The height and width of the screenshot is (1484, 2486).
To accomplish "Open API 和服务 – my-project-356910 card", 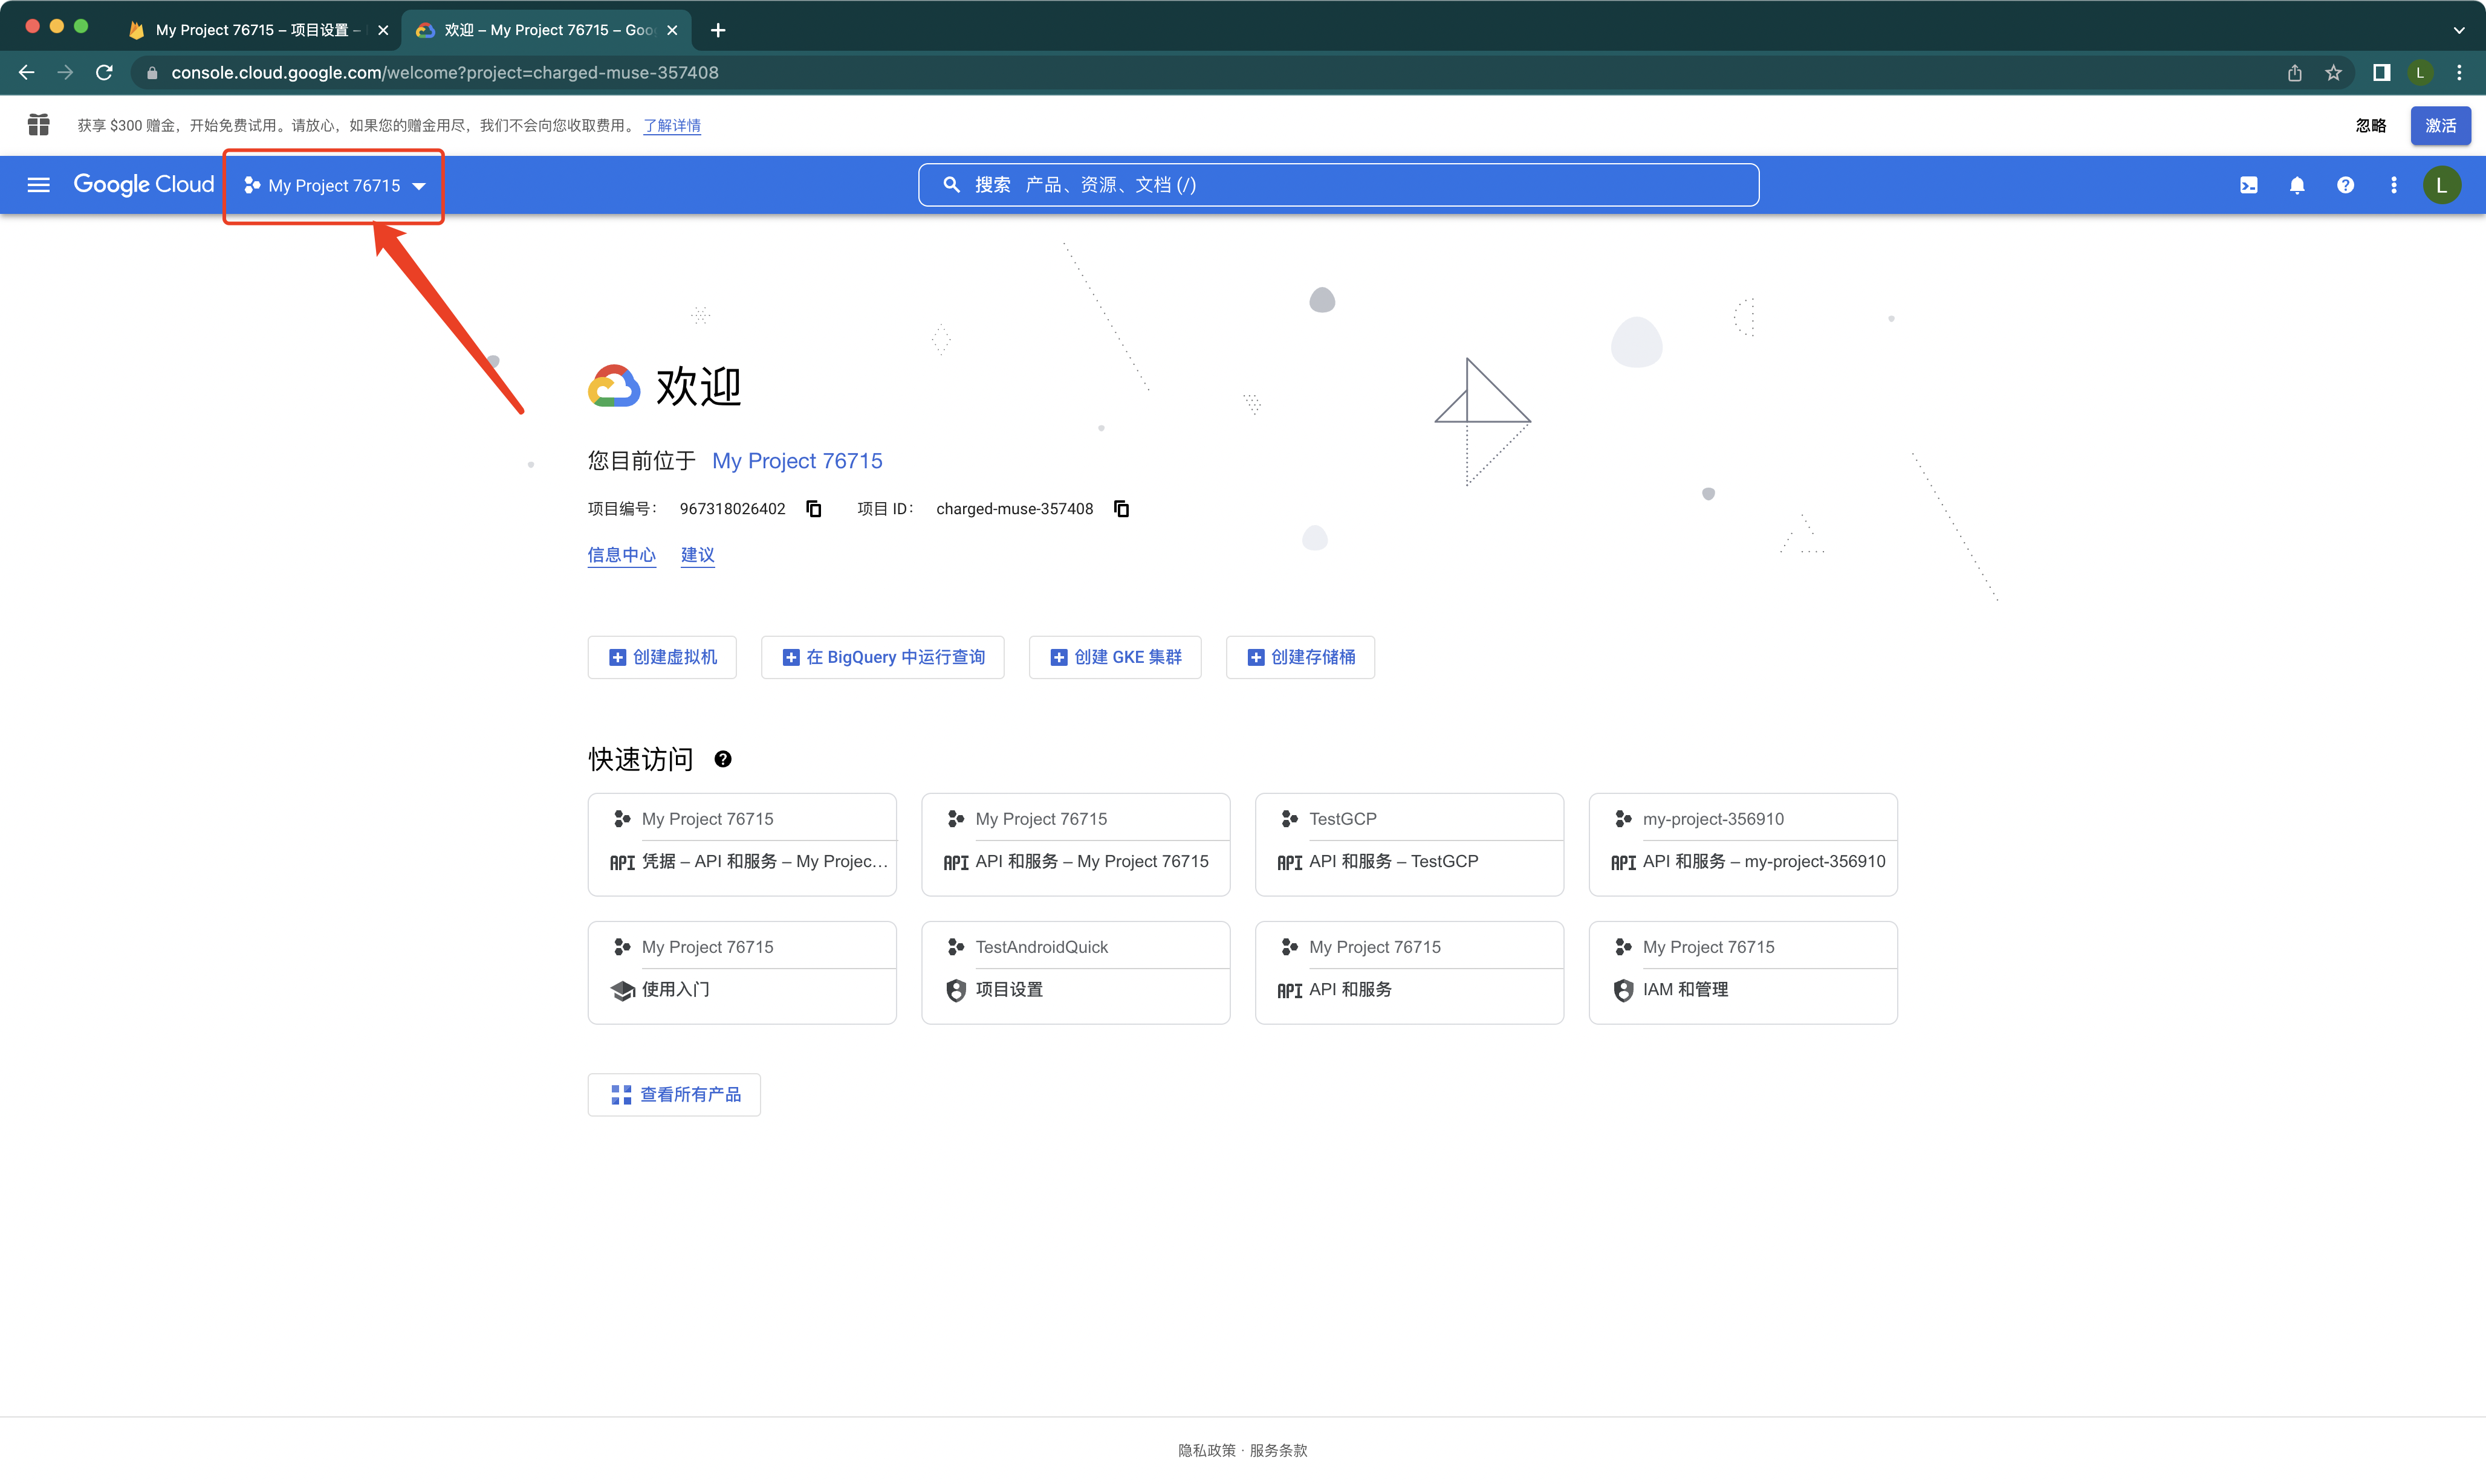I will (x=1743, y=845).
